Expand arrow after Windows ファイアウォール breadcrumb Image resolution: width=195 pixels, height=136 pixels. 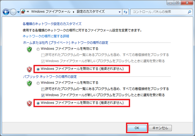tap(73, 12)
